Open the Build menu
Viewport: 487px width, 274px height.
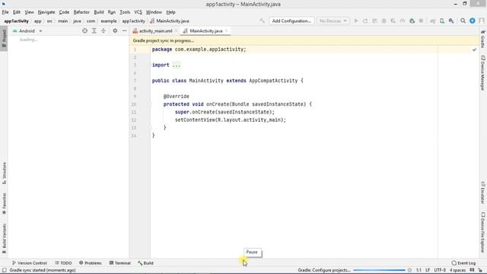[99, 12]
